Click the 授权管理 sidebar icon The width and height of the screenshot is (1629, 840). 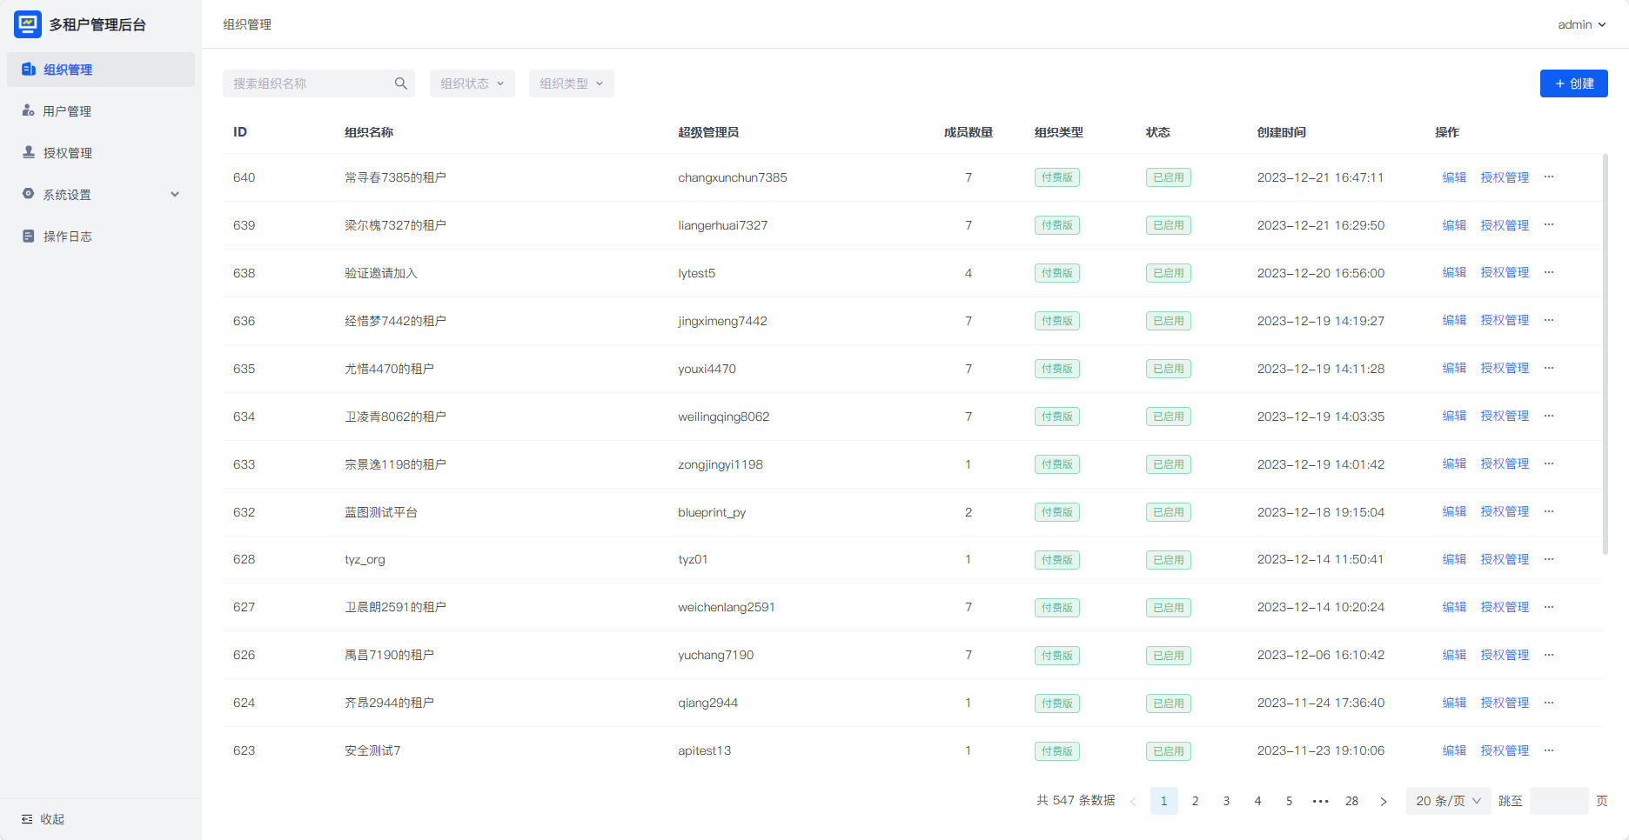tap(29, 153)
